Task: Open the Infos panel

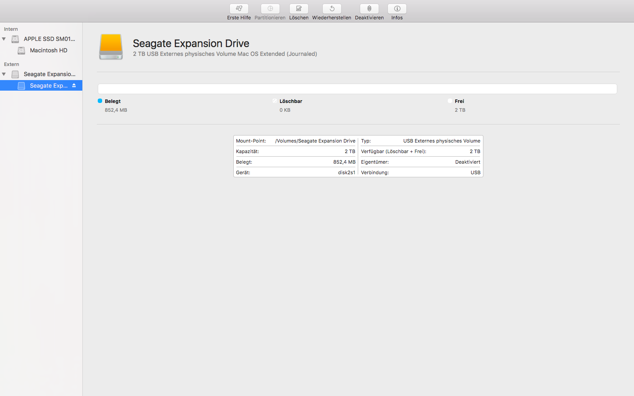Action: 397,9
